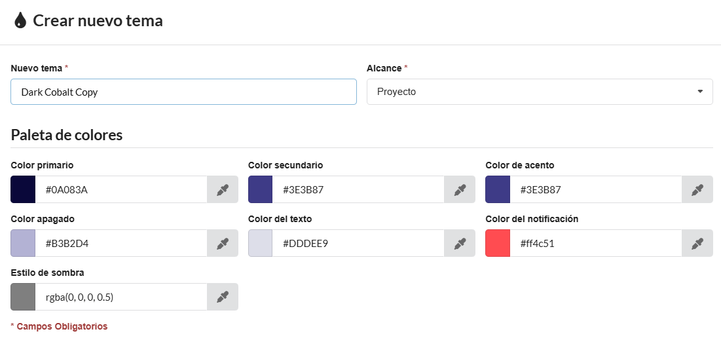
Task: Click the Color secundario swatch
Action: [x=260, y=189]
